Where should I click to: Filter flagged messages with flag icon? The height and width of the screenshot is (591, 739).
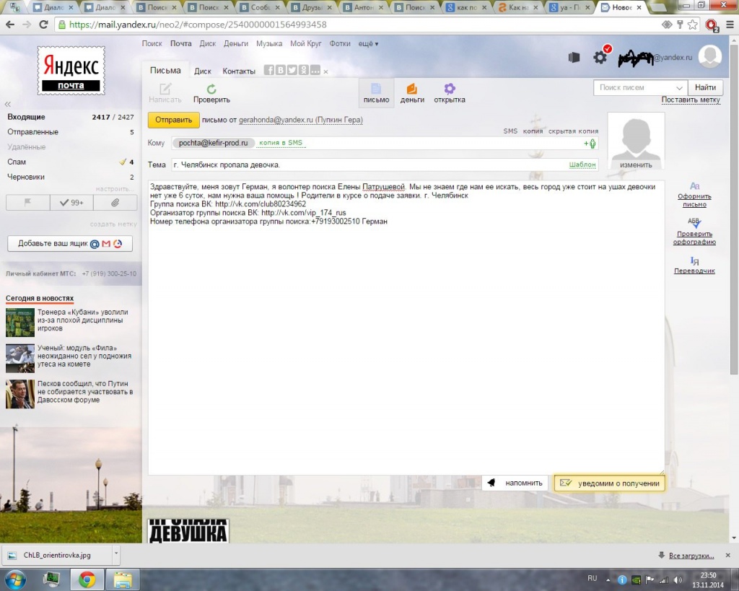pyautogui.click(x=27, y=203)
